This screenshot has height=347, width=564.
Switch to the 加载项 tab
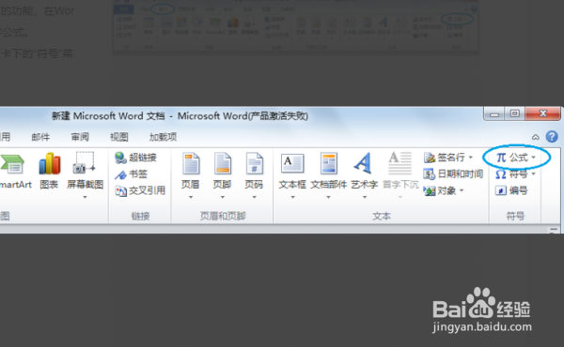tap(163, 137)
